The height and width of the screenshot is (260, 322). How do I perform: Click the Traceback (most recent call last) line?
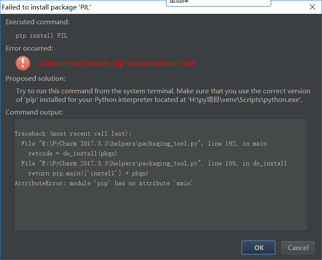pos(73,133)
